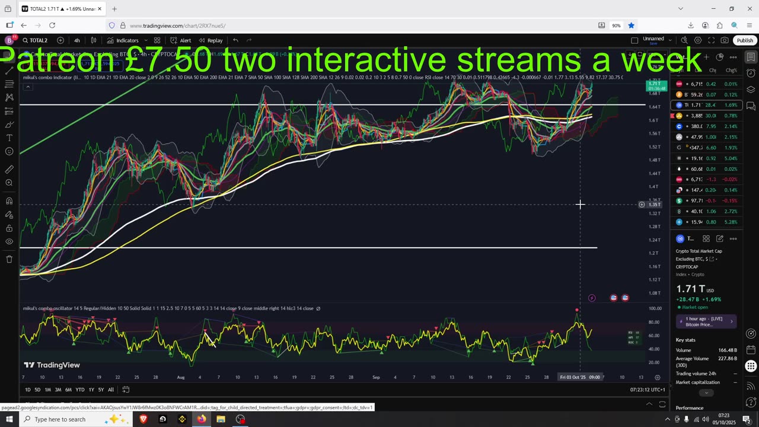This screenshot has height=427, width=759.
Task: Open the Indicators dialog
Action: 123,40
